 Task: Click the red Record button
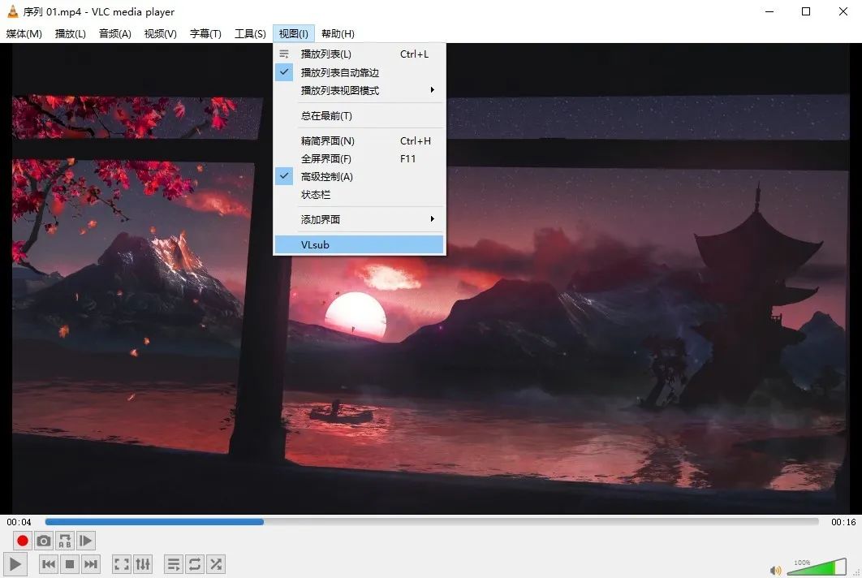coord(23,541)
